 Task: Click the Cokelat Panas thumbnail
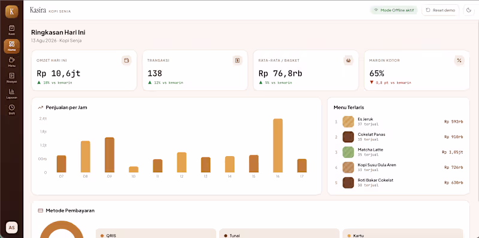click(348, 137)
